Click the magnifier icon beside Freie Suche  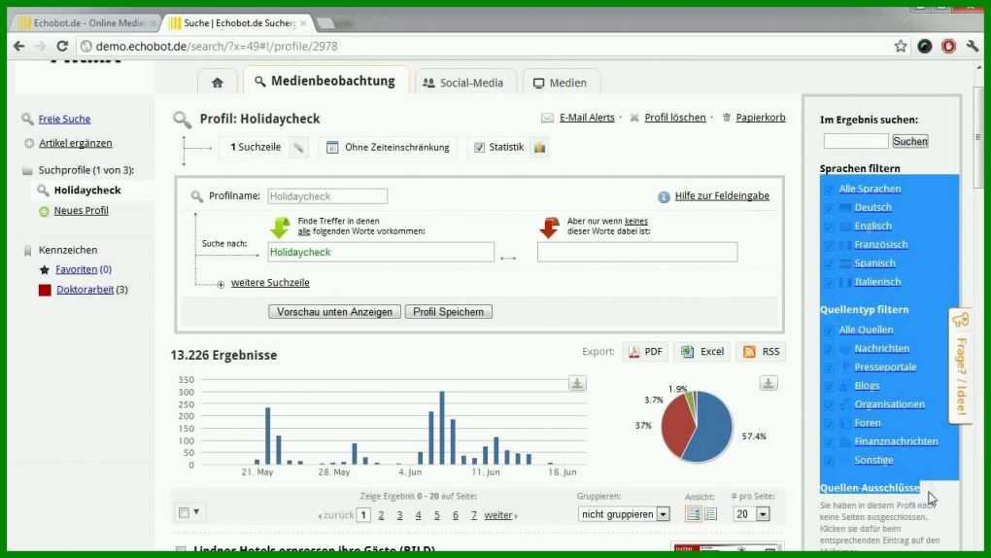27,119
